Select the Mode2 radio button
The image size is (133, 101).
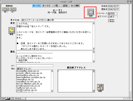(x=109, y=21)
